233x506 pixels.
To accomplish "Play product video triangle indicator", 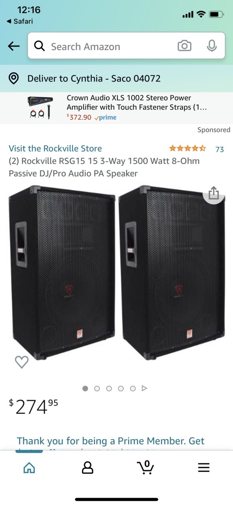I will pos(144,389).
